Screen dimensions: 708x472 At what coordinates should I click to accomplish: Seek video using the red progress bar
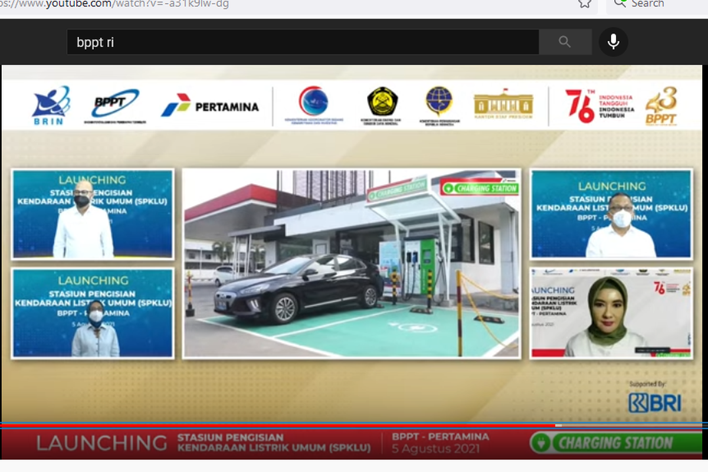[277, 425]
